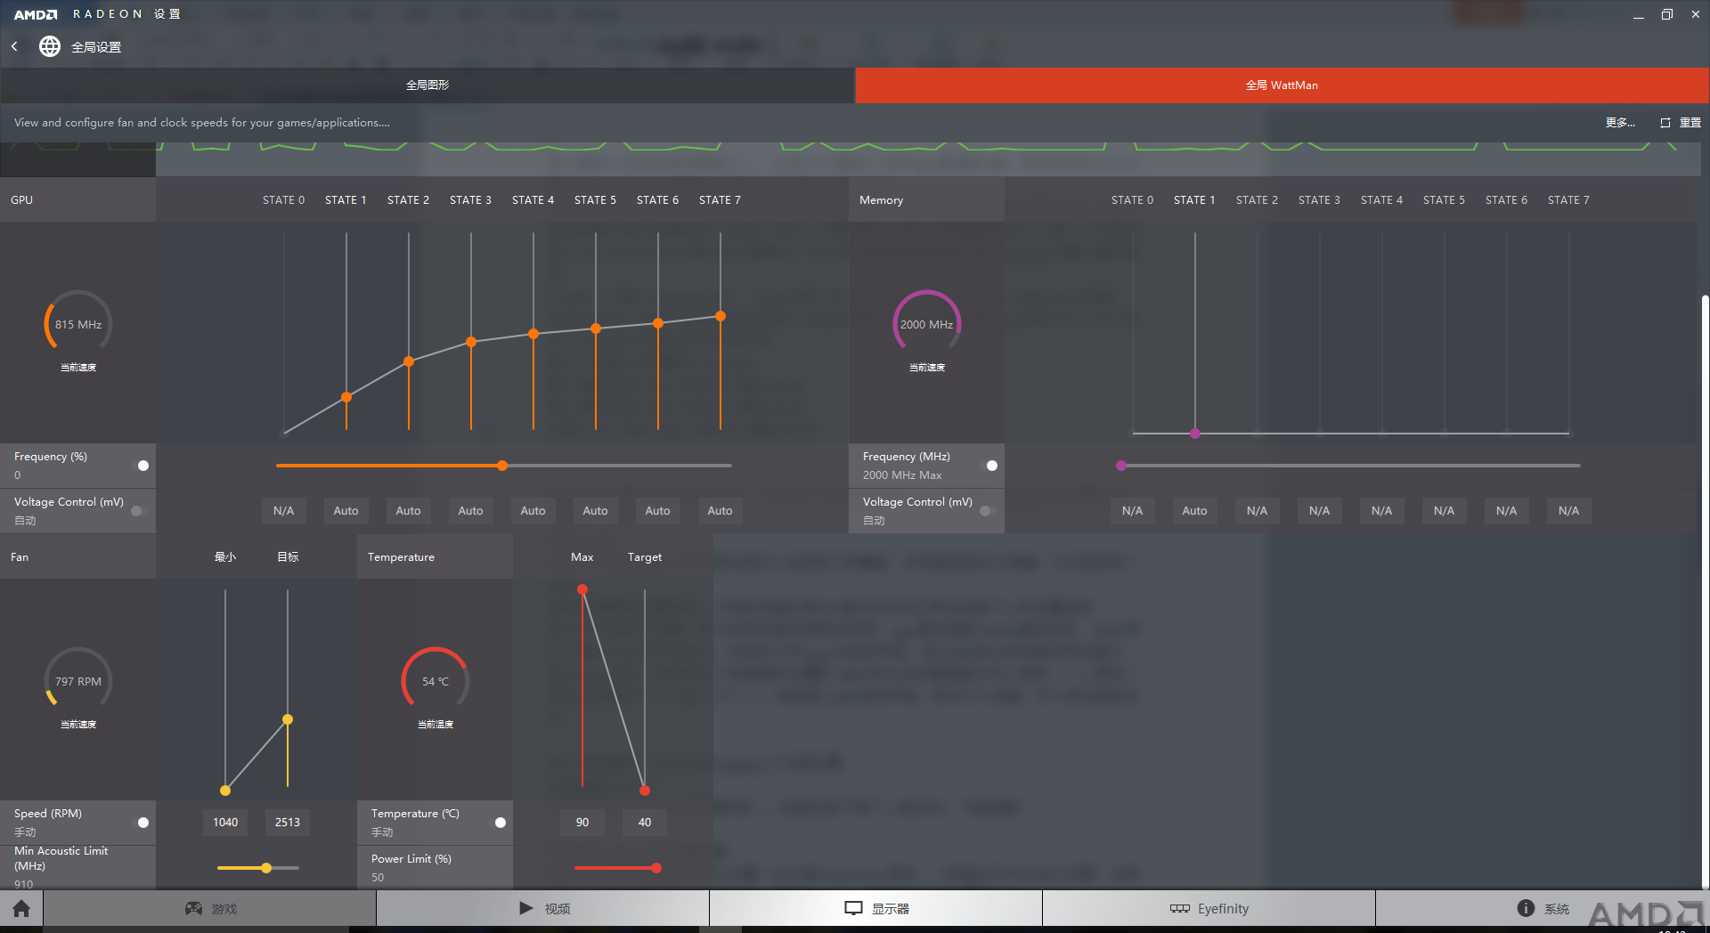Click Memory State 1 voltage Auto box
Viewport: 1710px width, 933px height.
pos(1195,511)
